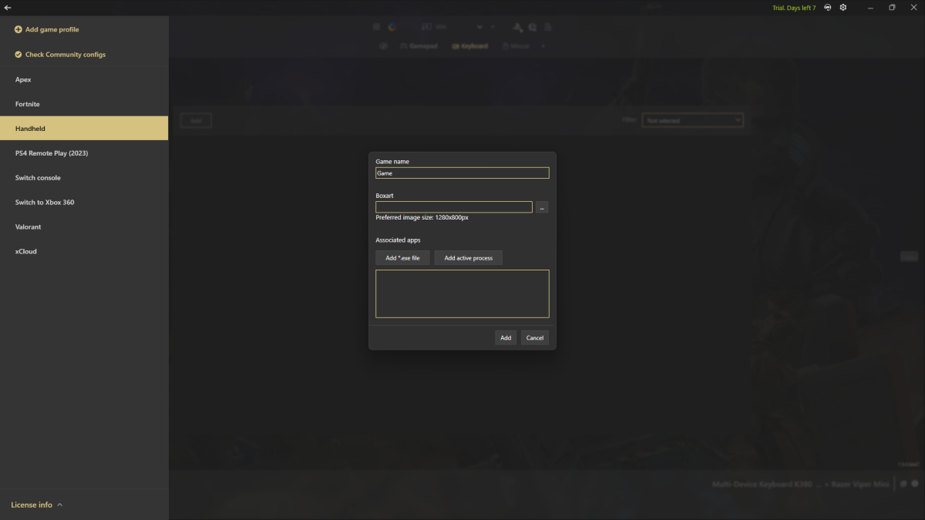Dismiss the dialog with Cancel
This screenshot has height=520, width=925.
tap(534, 337)
